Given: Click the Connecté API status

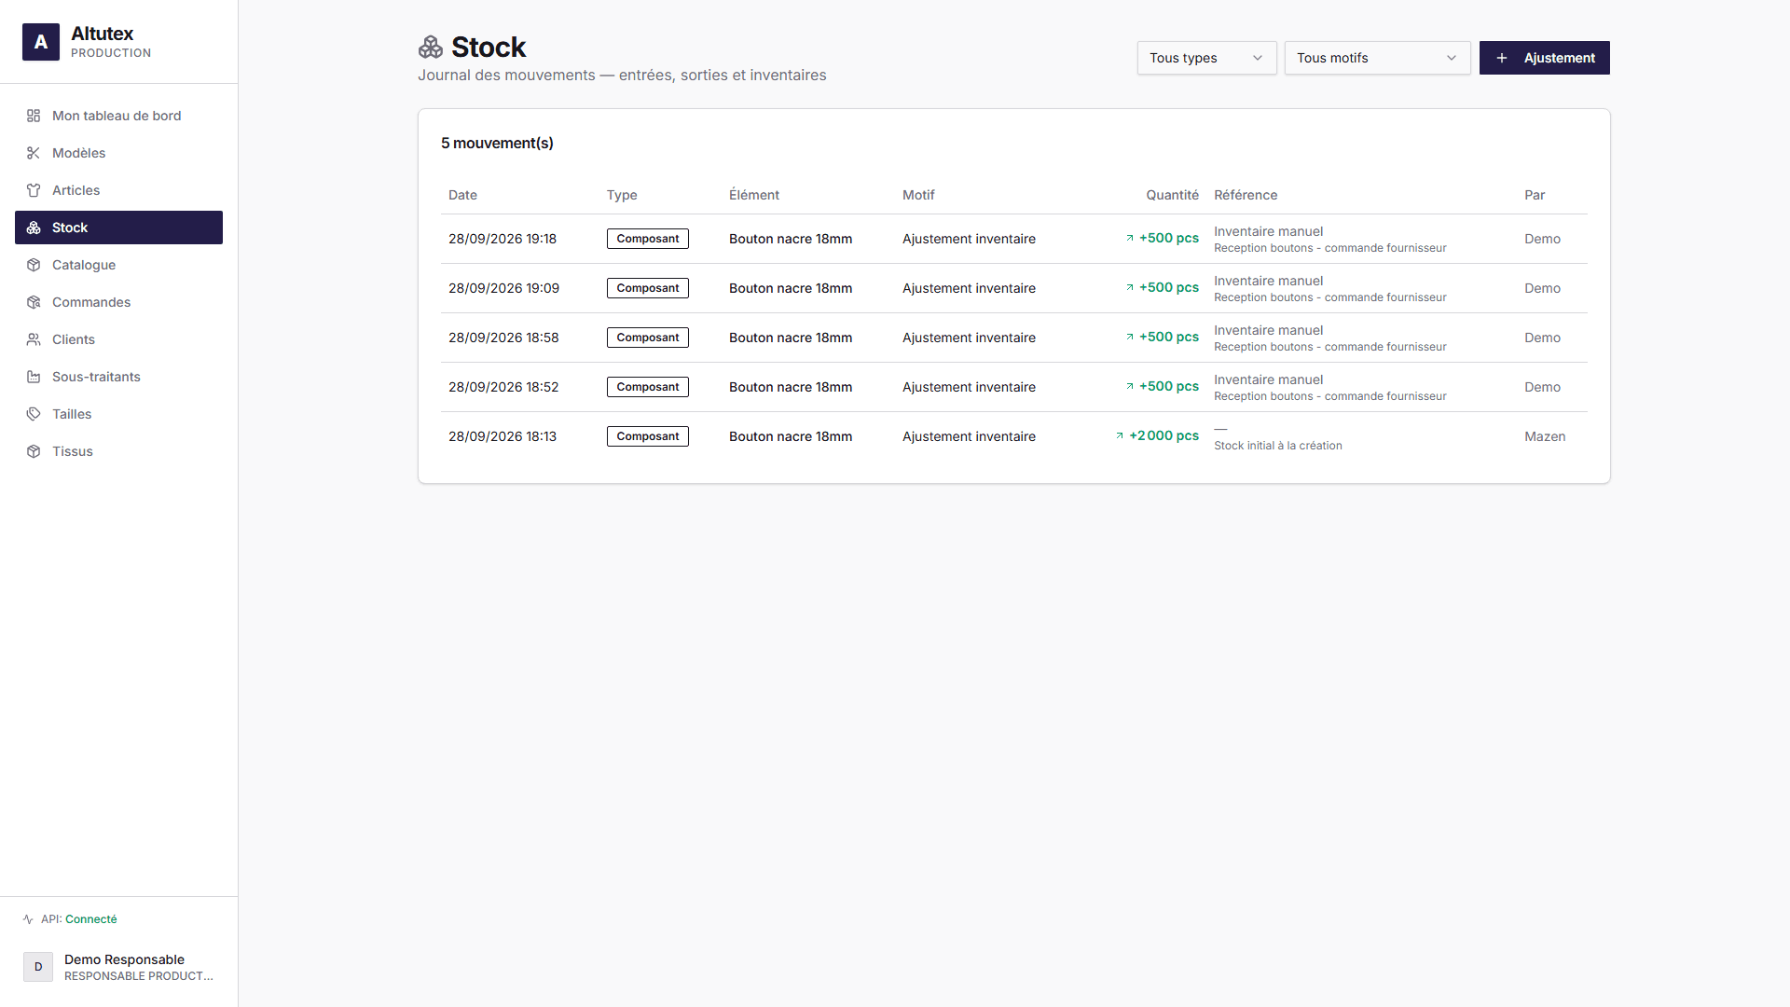Looking at the screenshot, I should [91, 919].
